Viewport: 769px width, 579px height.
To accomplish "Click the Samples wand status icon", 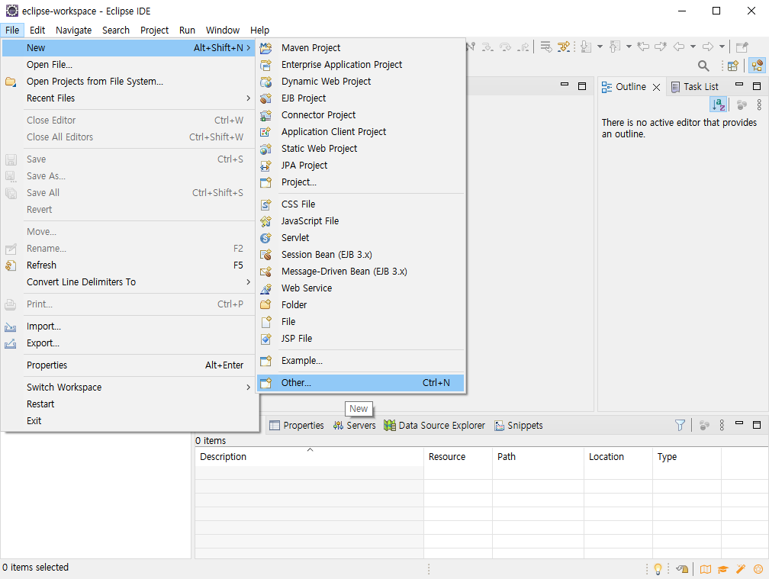I will (741, 569).
